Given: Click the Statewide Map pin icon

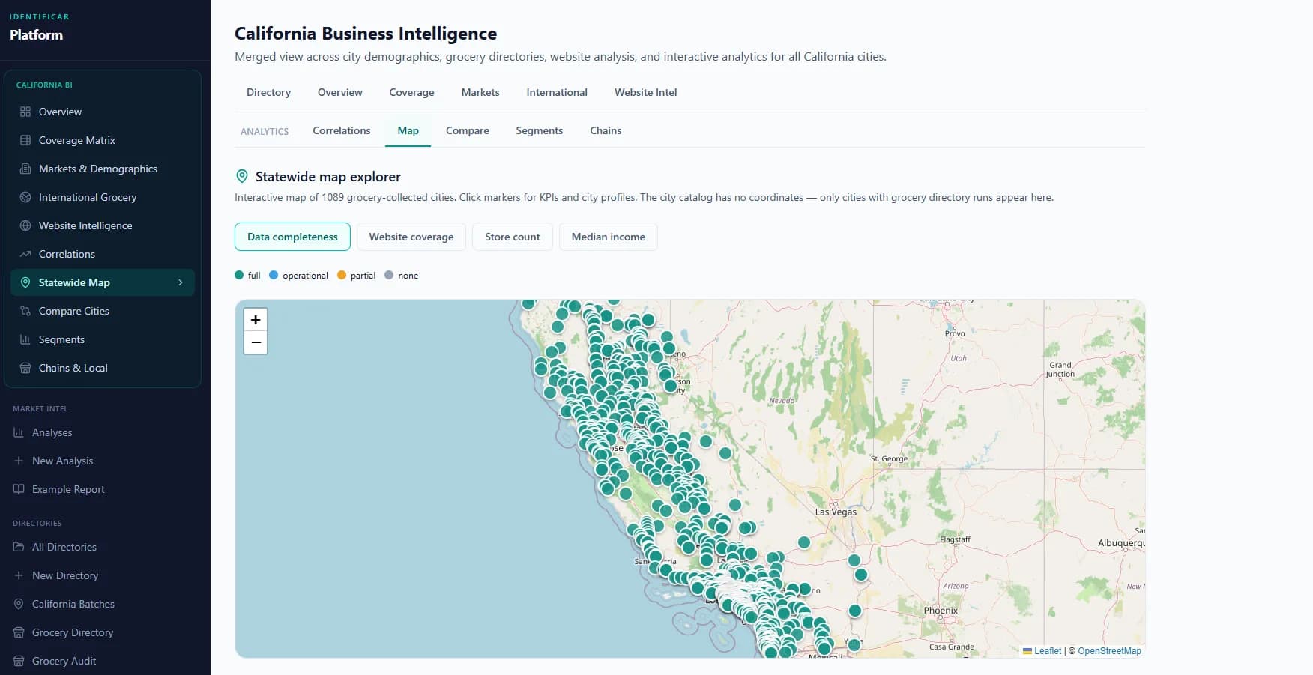Looking at the screenshot, I should [25, 282].
